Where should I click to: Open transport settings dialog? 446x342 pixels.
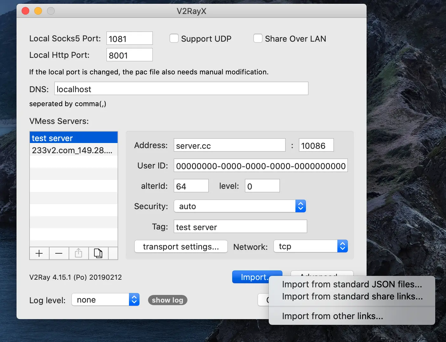pyautogui.click(x=181, y=247)
